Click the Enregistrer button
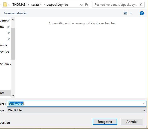Screen dimensions: 148x129 tap(105, 122)
